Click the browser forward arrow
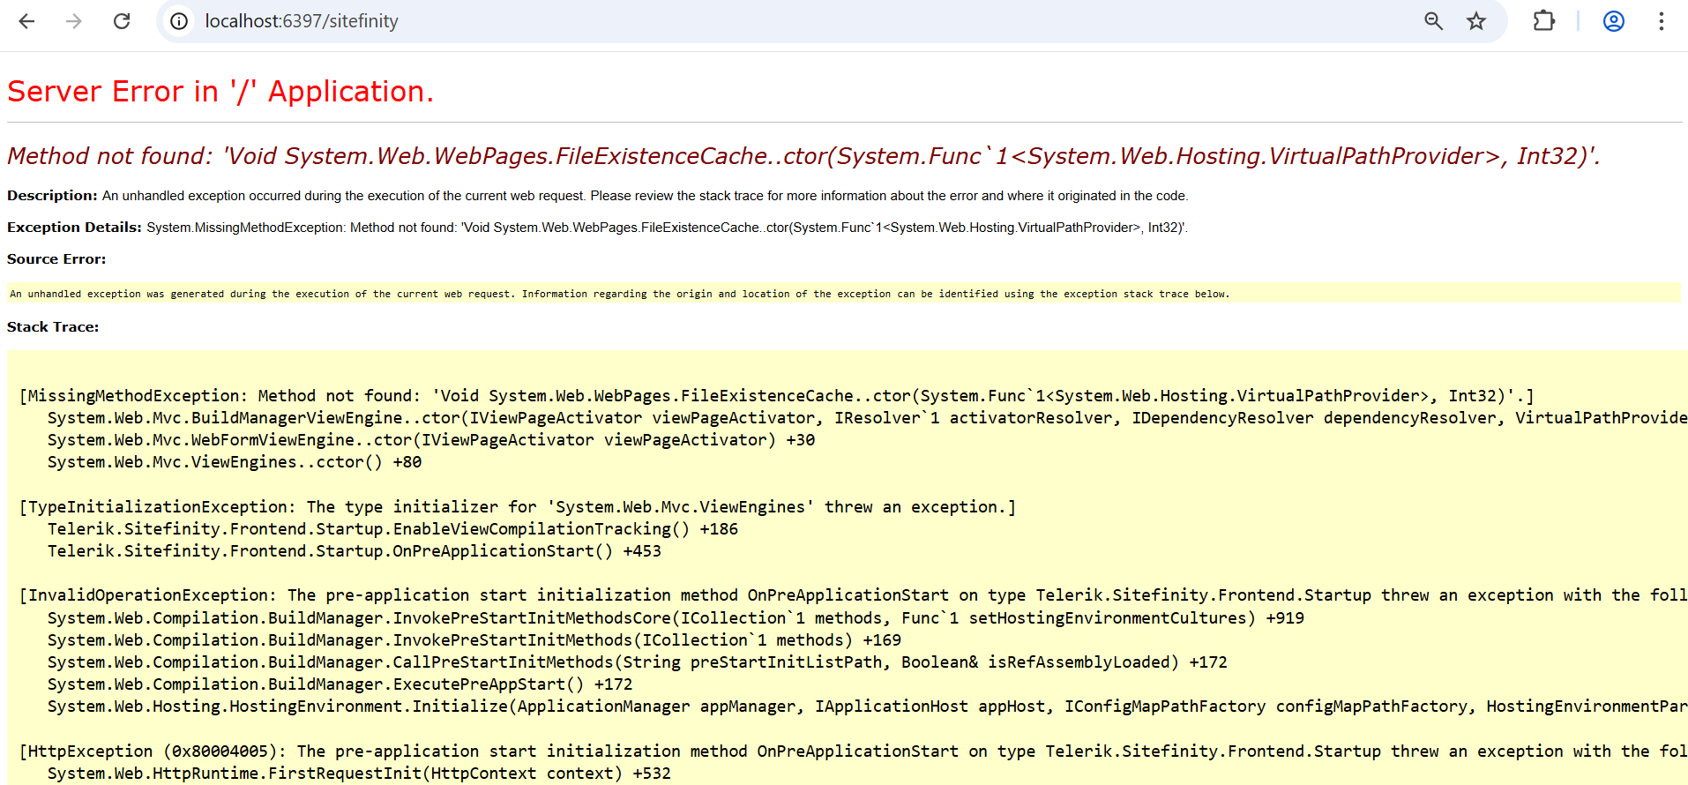 click(74, 21)
